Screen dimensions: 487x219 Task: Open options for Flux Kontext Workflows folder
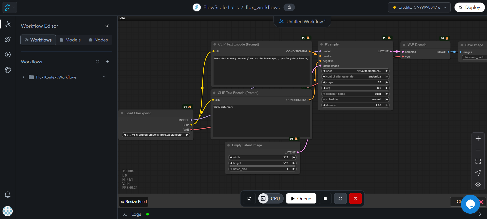tap(105, 77)
